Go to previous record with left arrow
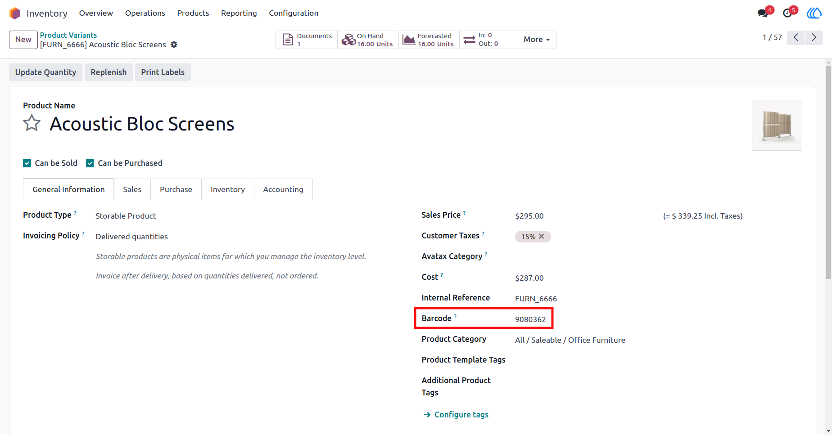Image resolution: width=832 pixels, height=435 pixels. click(x=796, y=37)
